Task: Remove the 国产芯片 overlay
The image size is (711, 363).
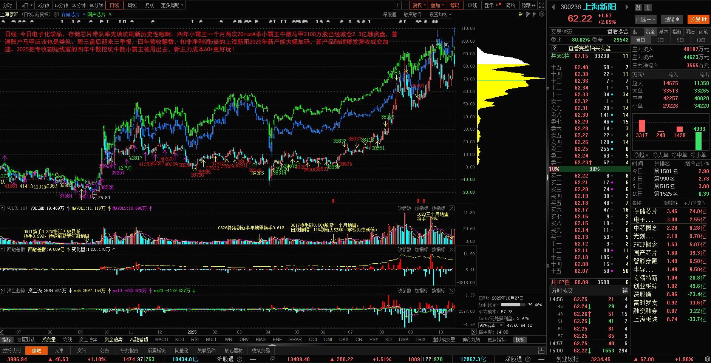Action: point(110,14)
